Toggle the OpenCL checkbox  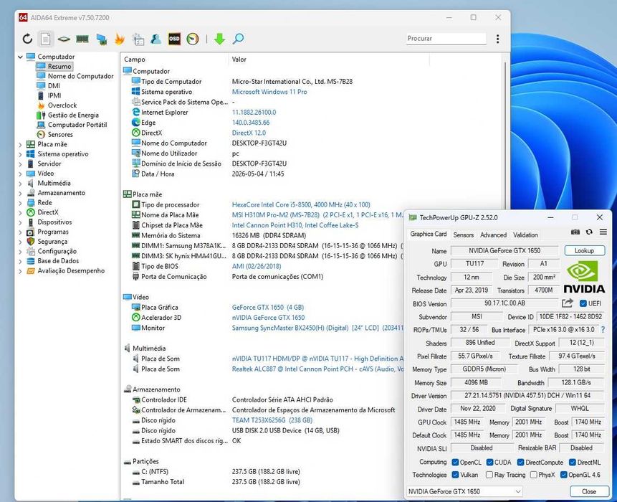click(455, 463)
